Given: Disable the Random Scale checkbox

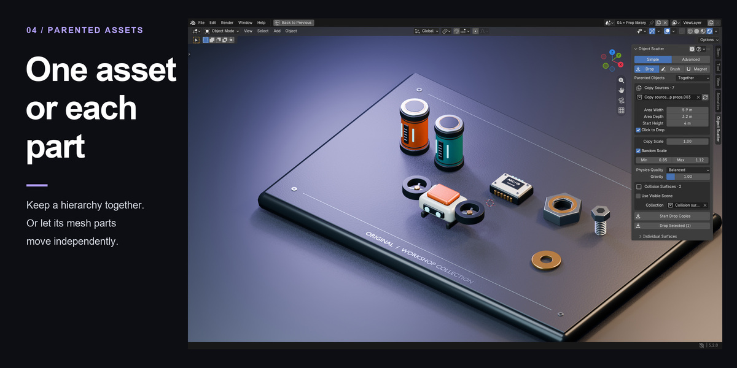Looking at the screenshot, I should click(638, 151).
